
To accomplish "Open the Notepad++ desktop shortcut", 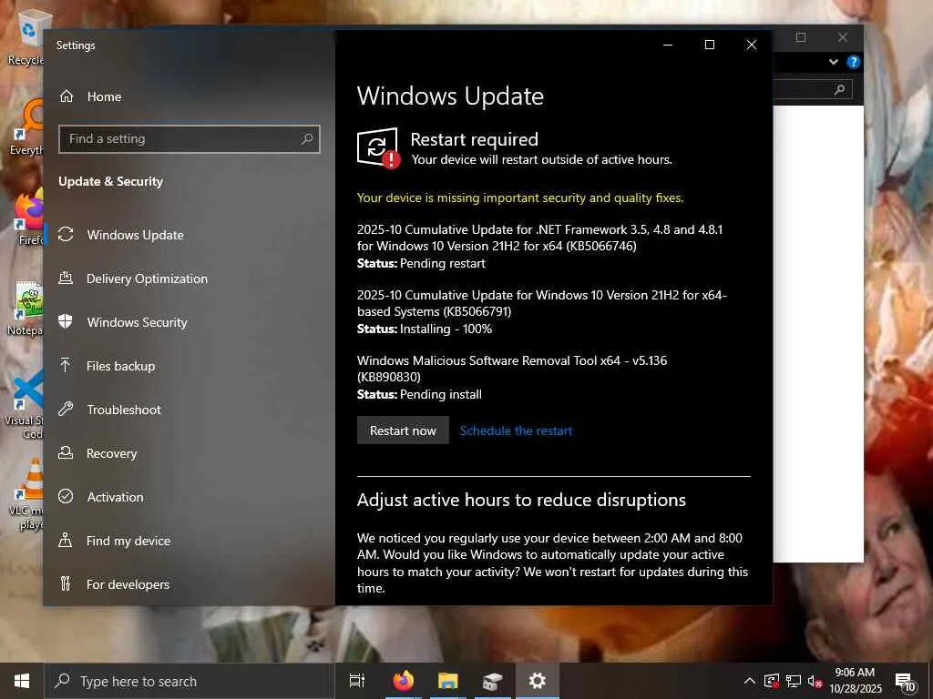I will (x=26, y=308).
